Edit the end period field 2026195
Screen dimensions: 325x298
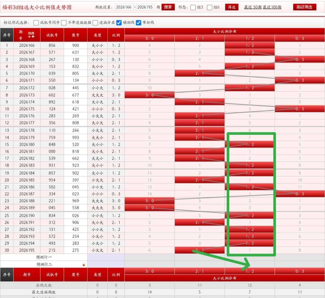[x=145, y=7]
